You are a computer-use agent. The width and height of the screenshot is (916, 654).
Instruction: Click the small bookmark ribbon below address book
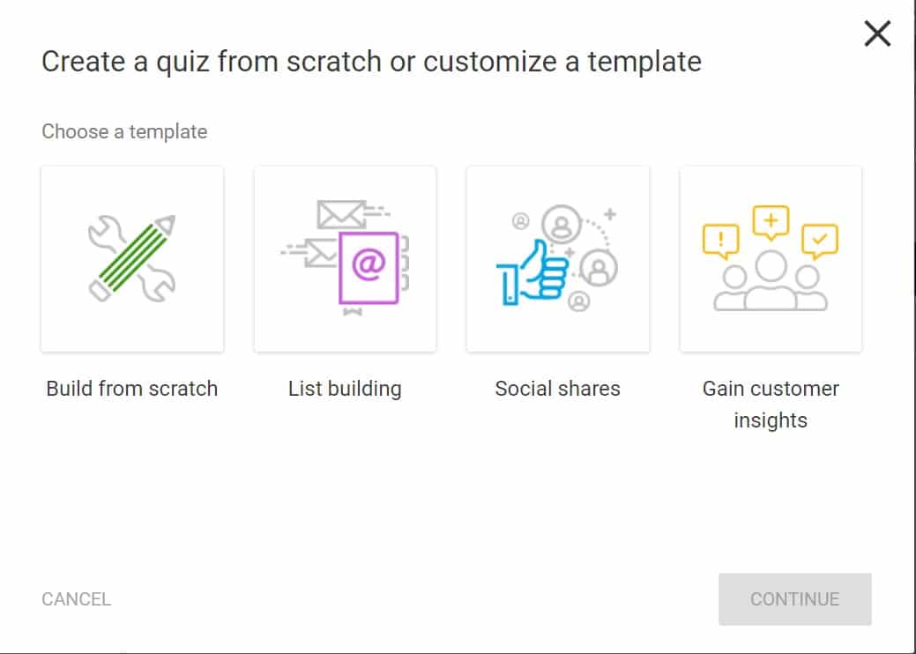point(353,311)
